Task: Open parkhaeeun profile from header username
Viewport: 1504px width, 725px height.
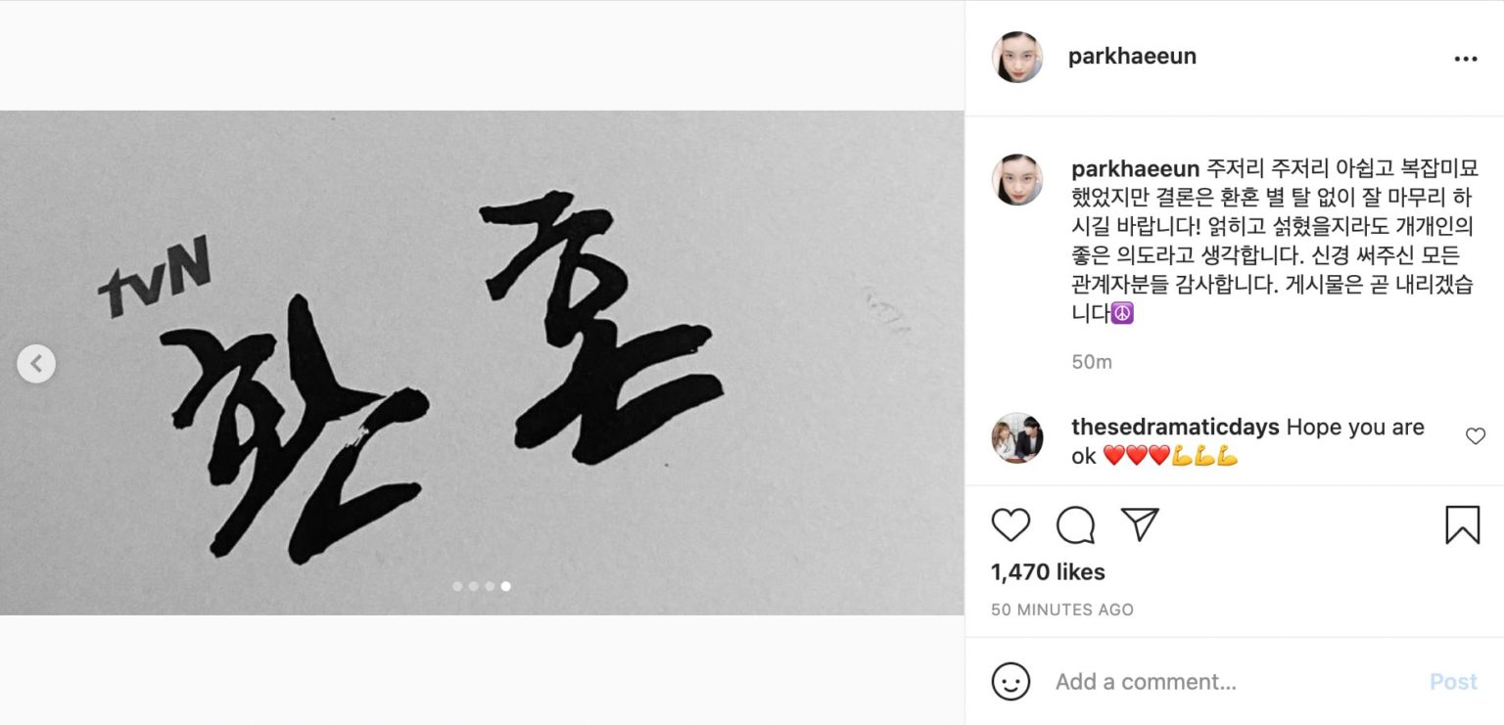Action: pos(1132,56)
